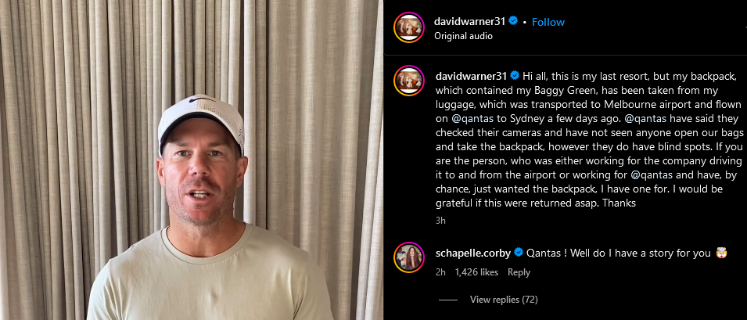Image resolution: width=747 pixels, height=320 pixels.
Task: Click the 3h timestamp under the caption
Action: [x=440, y=221]
